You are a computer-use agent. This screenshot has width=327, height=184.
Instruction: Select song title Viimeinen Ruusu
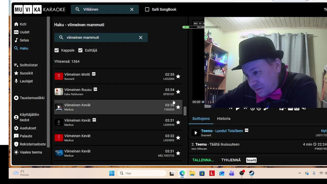click(x=78, y=90)
